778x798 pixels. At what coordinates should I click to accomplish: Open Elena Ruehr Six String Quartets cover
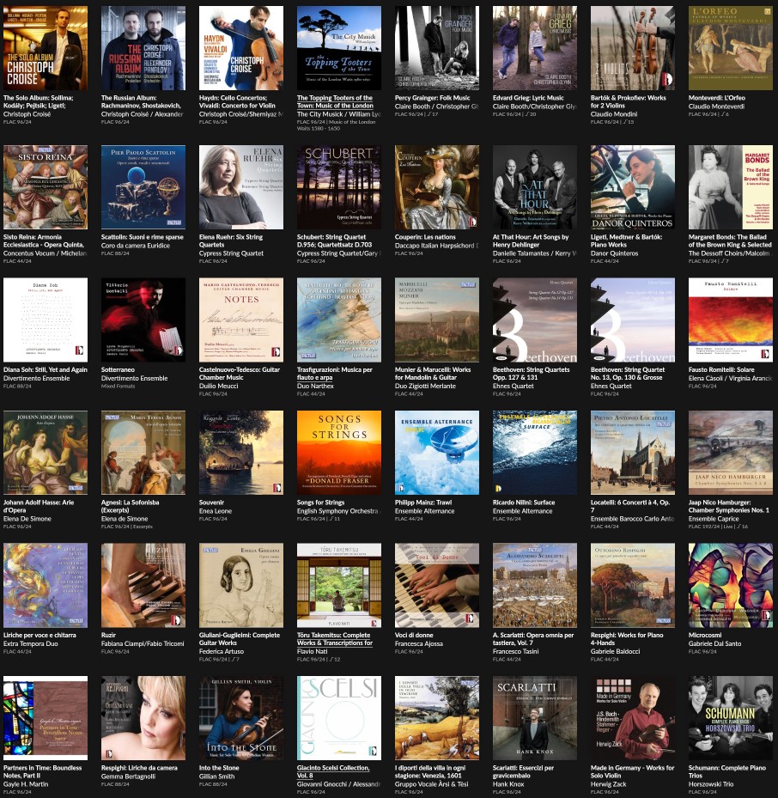tap(241, 187)
